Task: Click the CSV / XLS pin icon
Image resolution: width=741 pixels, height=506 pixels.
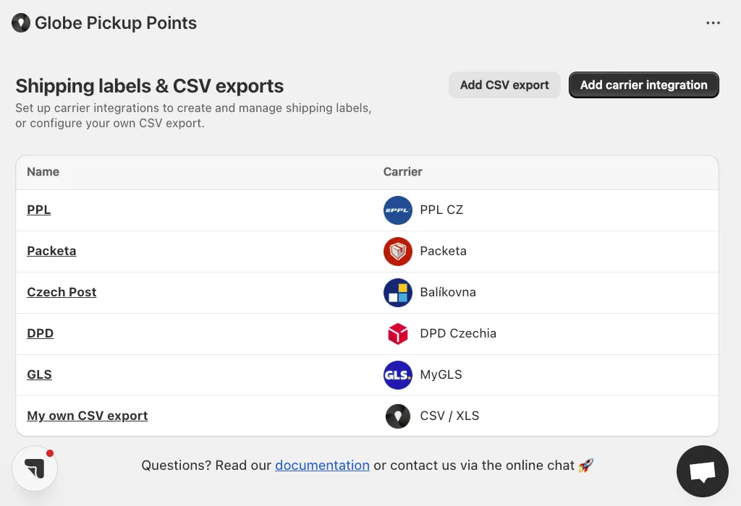Action: coord(397,416)
